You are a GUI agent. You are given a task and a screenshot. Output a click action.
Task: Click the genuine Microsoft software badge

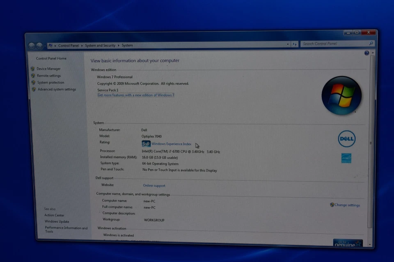coord(348,243)
